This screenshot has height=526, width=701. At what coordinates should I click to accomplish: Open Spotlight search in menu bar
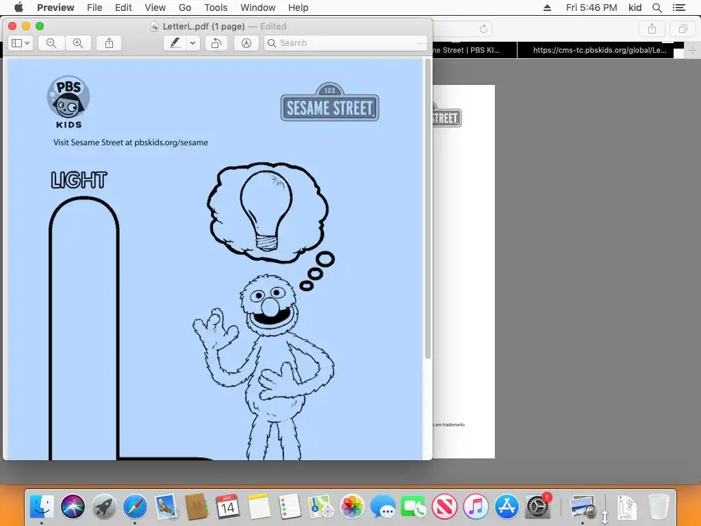pyautogui.click(x=657, y=8)
